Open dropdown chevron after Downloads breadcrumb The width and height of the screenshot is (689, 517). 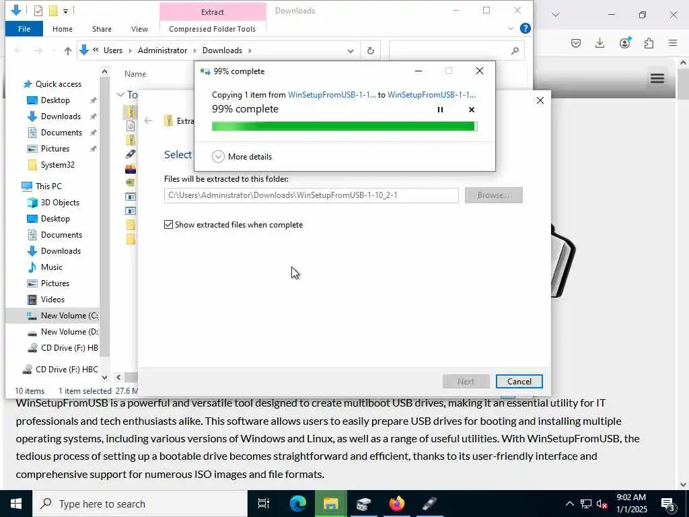click(x=250, y=50)
